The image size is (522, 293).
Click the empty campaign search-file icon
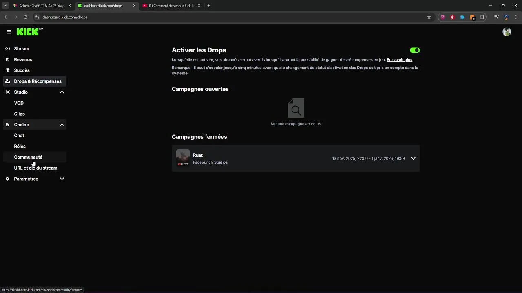[296, 108]
